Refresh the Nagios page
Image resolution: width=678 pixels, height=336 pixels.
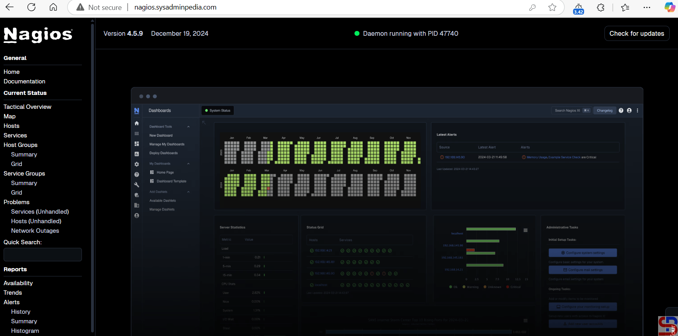[x=31, y=7]
